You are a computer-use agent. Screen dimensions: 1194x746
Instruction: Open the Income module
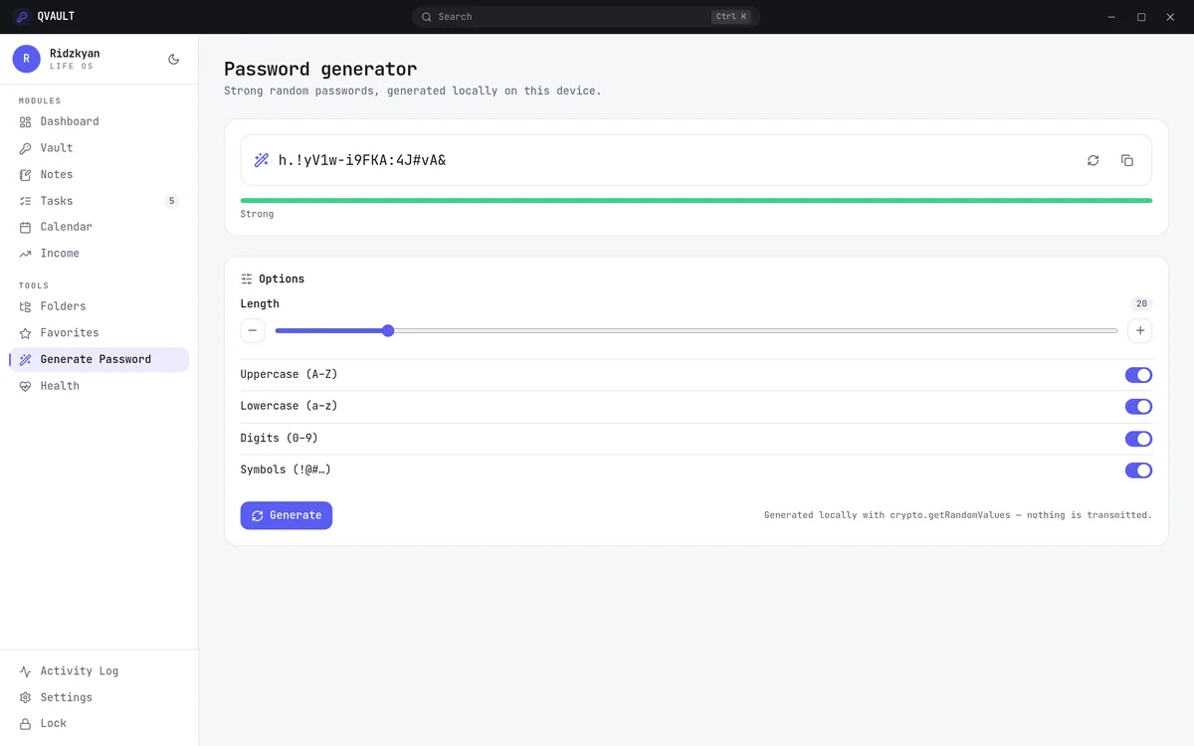[x=60, y=254]
